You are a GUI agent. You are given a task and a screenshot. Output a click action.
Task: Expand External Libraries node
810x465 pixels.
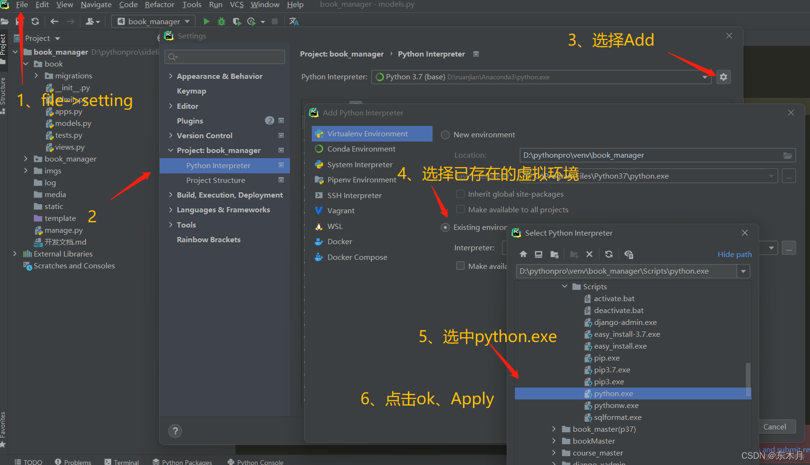(x=15, y=254)
